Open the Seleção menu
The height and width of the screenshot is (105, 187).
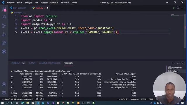point(29,3)
